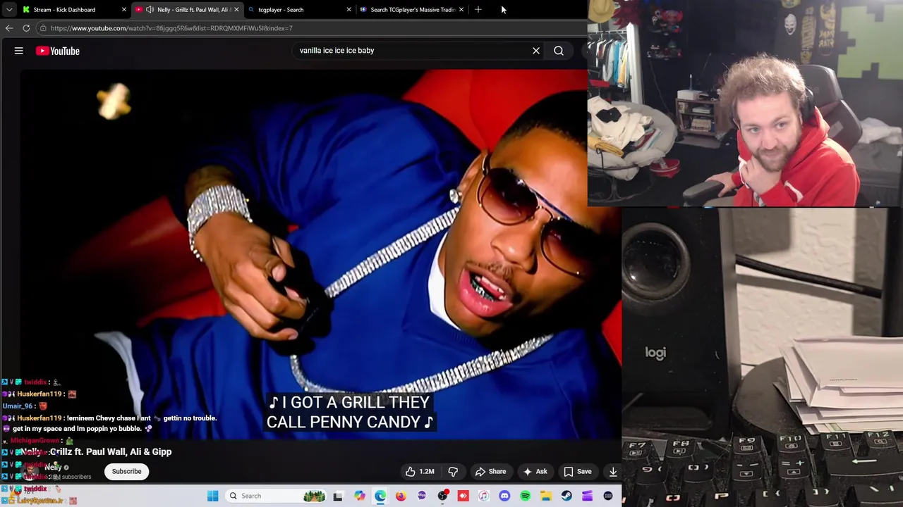
Task: Open the Nelly channel name link
Action: (x=54, y=468)
